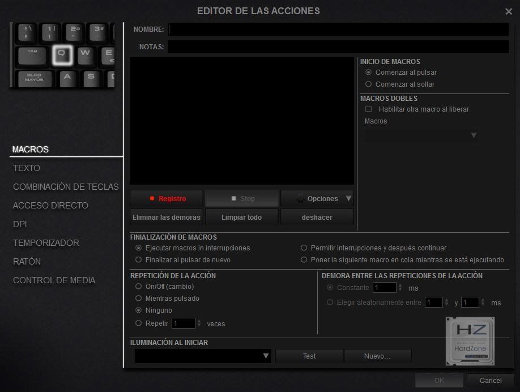
Task: Click the second random delay value field
Action: [470, 302]
